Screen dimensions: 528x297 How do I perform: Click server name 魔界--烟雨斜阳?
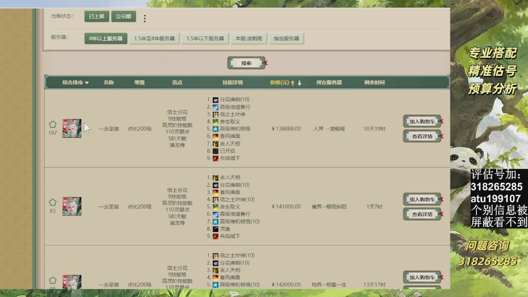(x=329, y=207)
